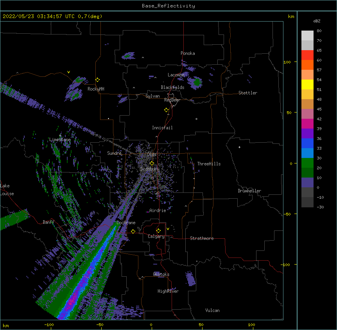Screen dimensions: 337x330
Task: Pick the light gray 70-80 dBZ legend swatch
Action: point(307,35)
